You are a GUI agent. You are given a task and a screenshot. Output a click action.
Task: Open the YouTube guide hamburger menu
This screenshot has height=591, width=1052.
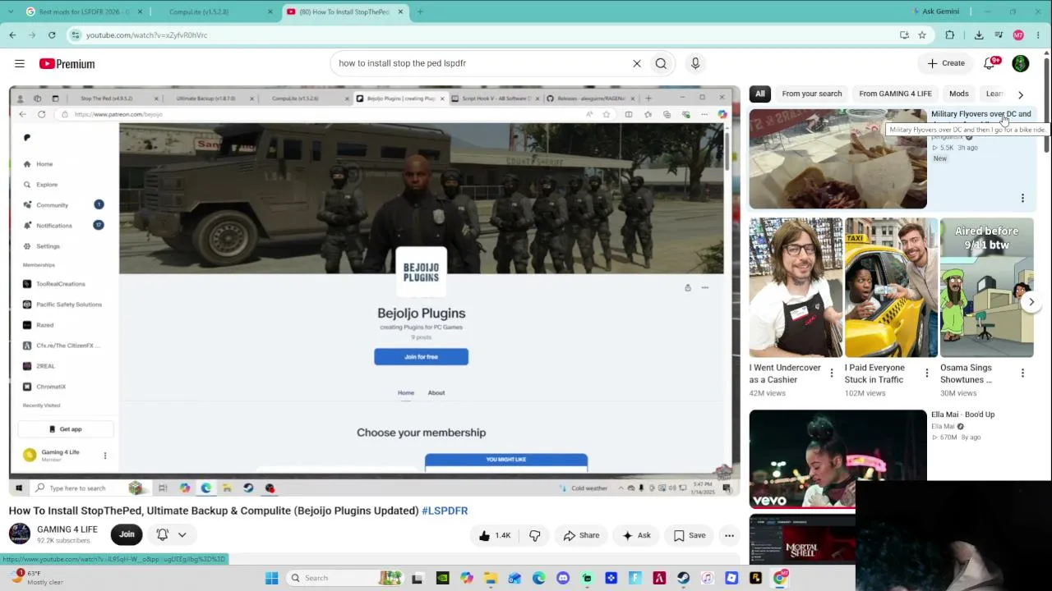tap(20, 63)
